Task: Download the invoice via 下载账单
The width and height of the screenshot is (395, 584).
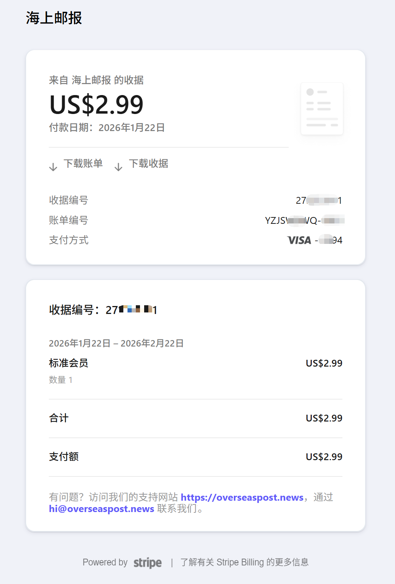Action: pos(83,164)
